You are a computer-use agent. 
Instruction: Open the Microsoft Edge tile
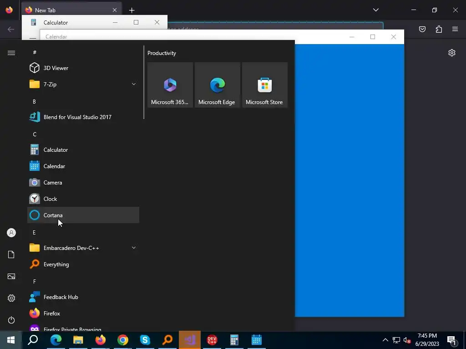[x=217, y=85]
